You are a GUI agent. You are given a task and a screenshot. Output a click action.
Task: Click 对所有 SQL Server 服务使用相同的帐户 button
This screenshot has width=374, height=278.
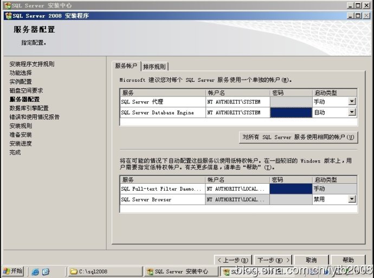pos(299,137)
